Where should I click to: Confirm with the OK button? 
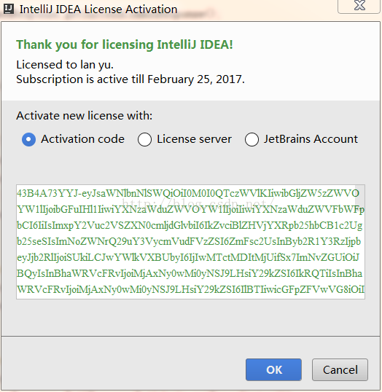click(273, 369)
